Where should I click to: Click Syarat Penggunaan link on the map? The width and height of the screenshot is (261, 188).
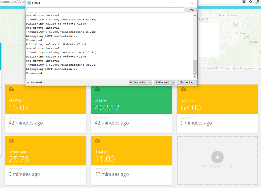[x=243, y=68]
